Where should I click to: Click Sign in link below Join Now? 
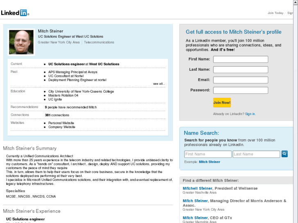(250, 114)
